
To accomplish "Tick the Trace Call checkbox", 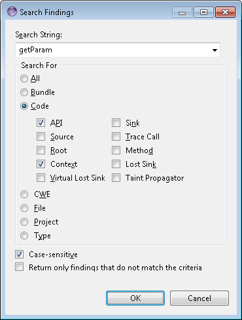I will coord(116,137).
